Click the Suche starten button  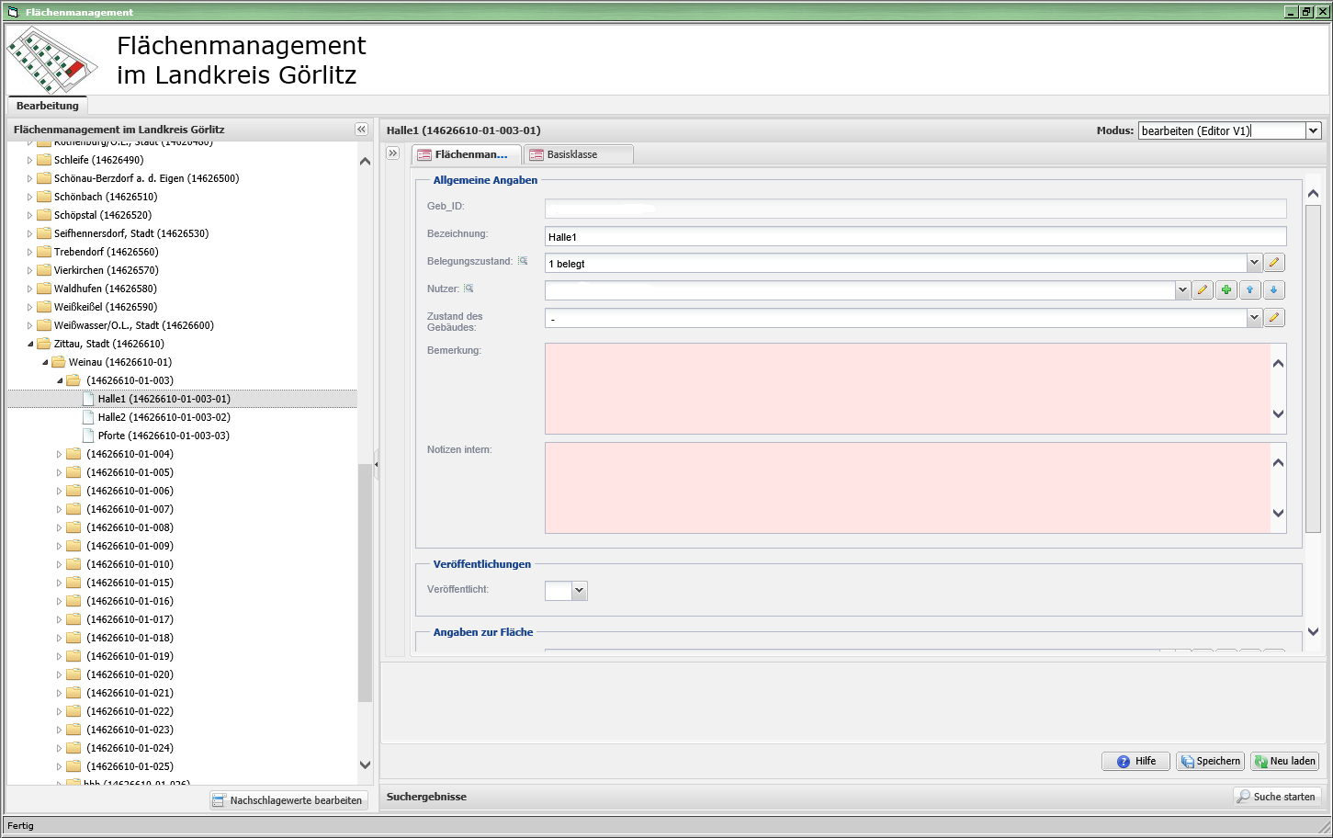(x=1276, y=797)
